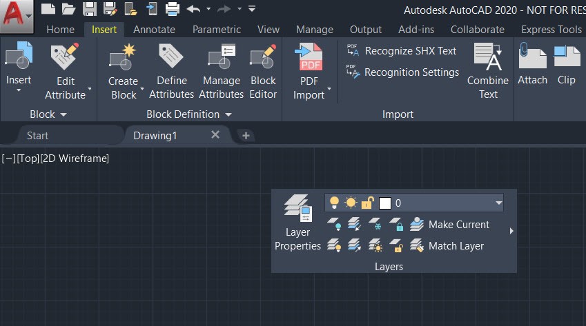Toggle layer 0 freeze sun icon

point(351,203)
